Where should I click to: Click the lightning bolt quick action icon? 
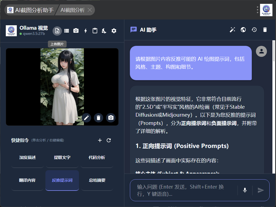click(x=86, y=31)
